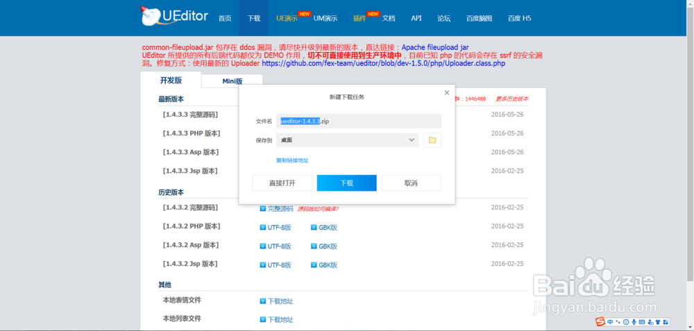Close the 新建下载任务 dialog with X

(x=446, y=92)
